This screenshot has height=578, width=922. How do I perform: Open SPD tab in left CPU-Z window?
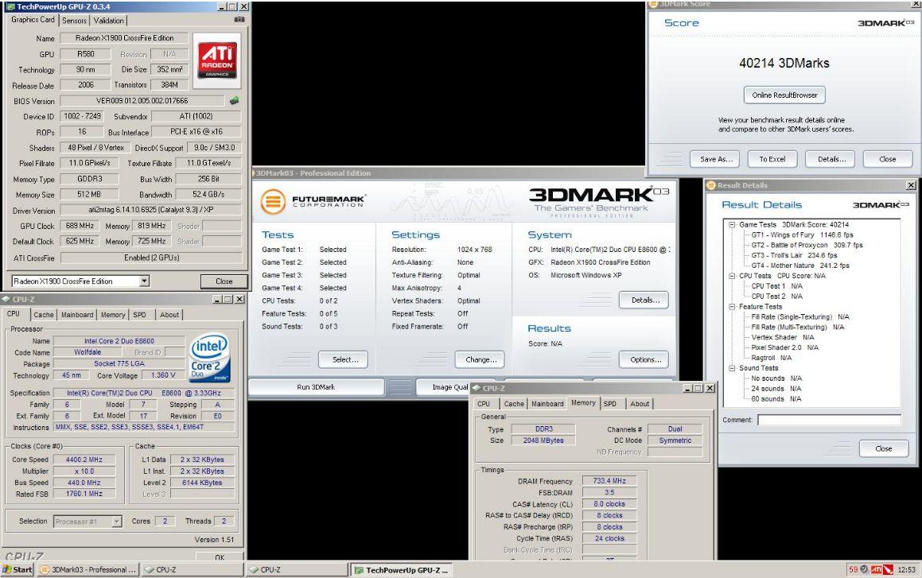pyautogui.click(x=139, y=315)
